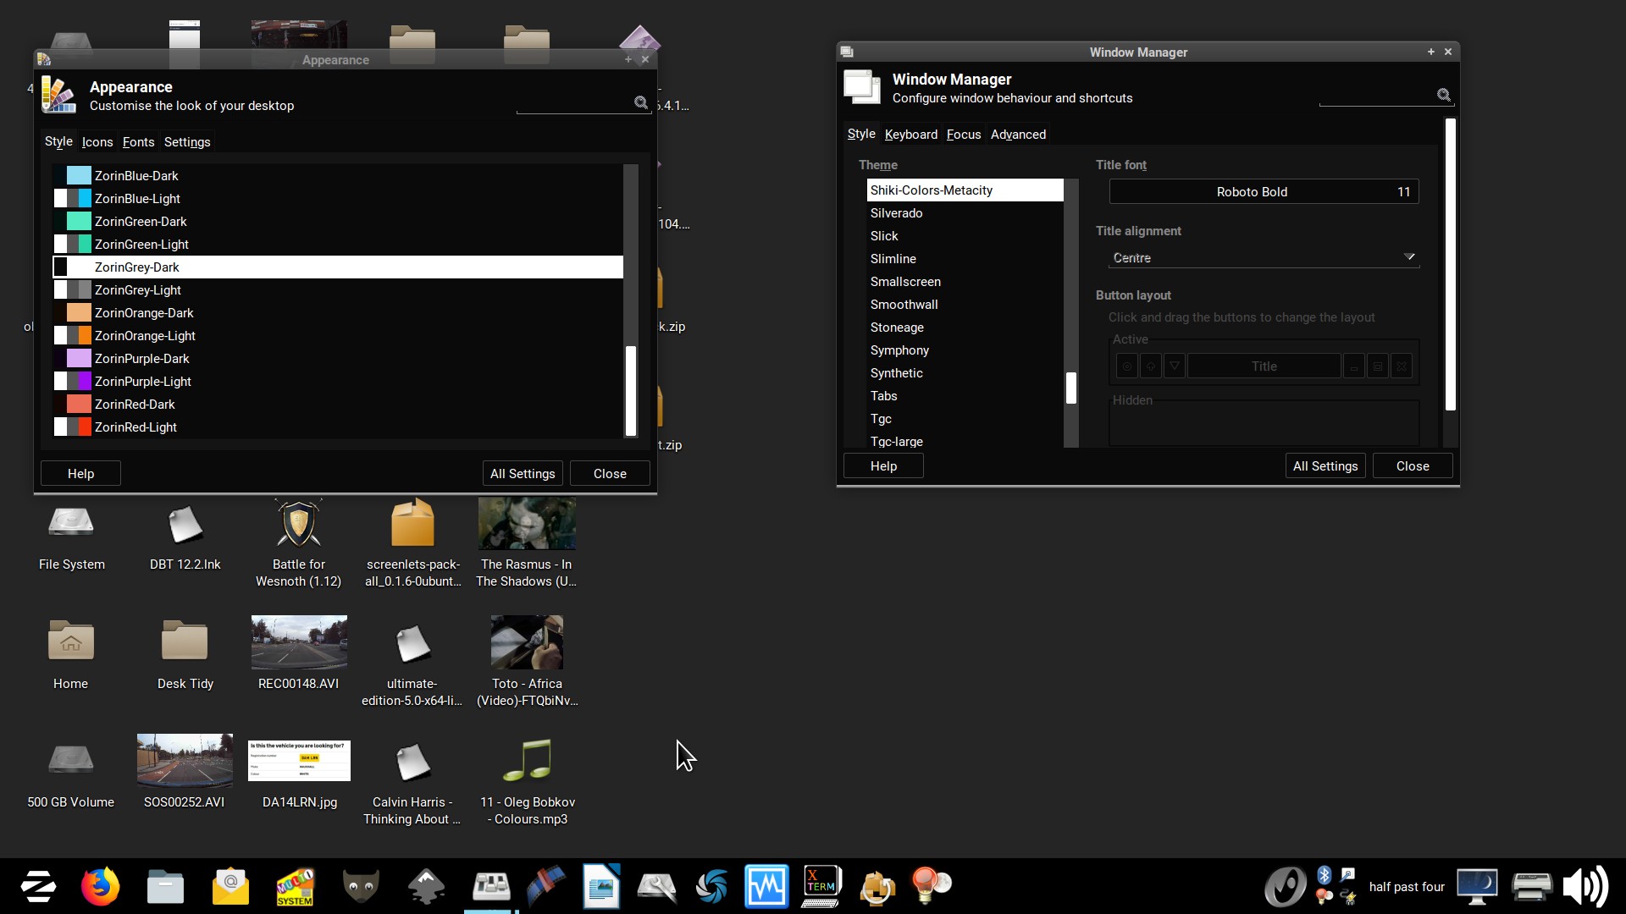Click the Appearance search magnifier icon
Image resolution: width=1626 pixels, height=914 pixels.
click(641, 102)
